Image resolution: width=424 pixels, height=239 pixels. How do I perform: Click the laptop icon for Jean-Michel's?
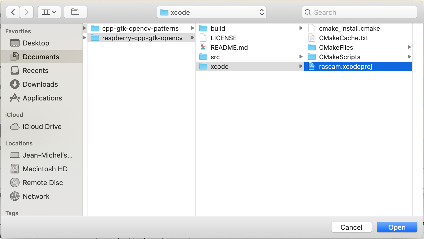click(x=15, y=155)
